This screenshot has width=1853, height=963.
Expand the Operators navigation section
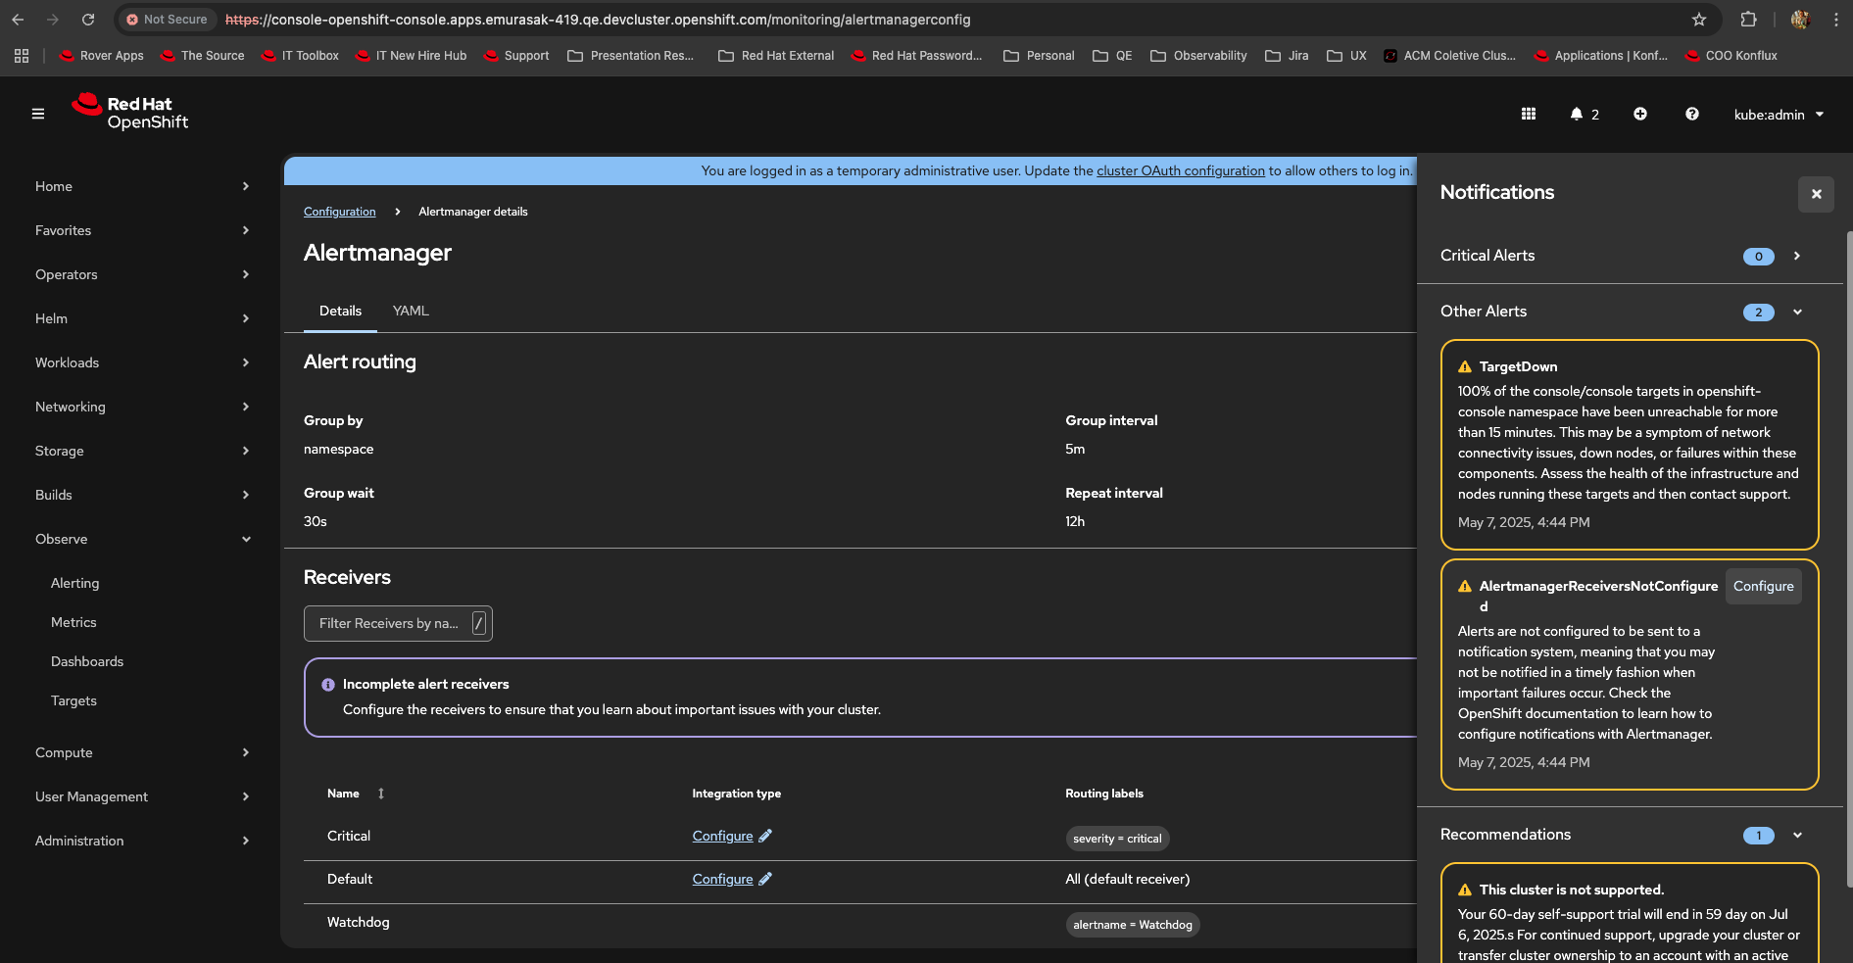pyautogui.click(x=142, y=274)
